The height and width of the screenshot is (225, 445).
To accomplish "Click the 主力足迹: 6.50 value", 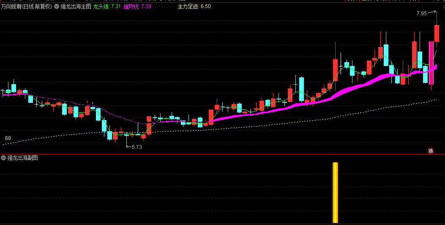I will point(194,6).
